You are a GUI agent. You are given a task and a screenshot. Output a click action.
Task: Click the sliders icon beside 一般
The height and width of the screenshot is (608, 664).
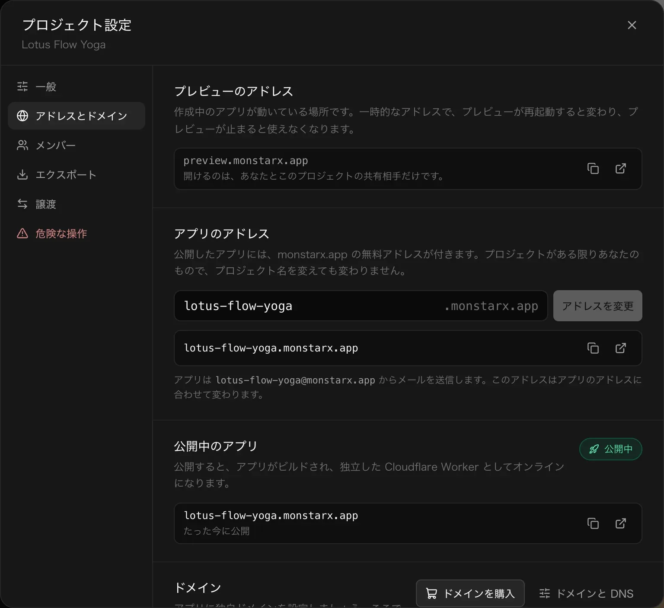pos(22,86)
